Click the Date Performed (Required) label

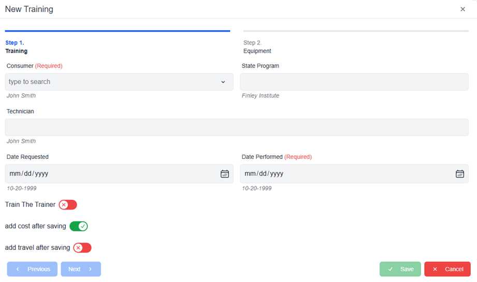point(277,157)
